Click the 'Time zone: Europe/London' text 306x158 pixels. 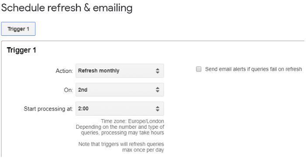click(x=132, y=121)
